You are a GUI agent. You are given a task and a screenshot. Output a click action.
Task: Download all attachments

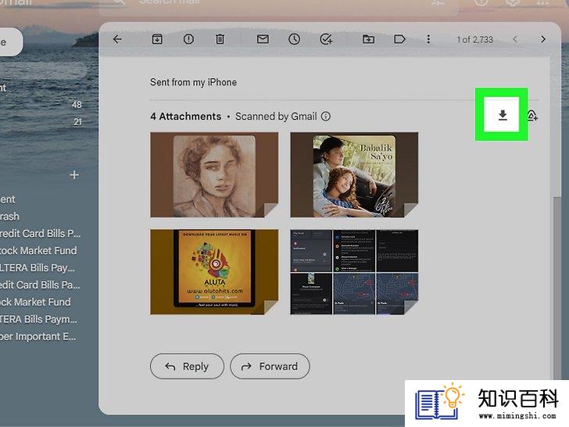[503, 115]
